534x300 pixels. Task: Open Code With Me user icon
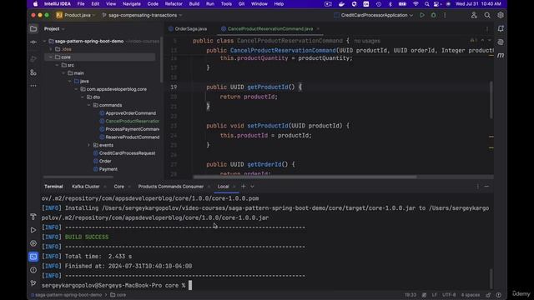point(474,15)
